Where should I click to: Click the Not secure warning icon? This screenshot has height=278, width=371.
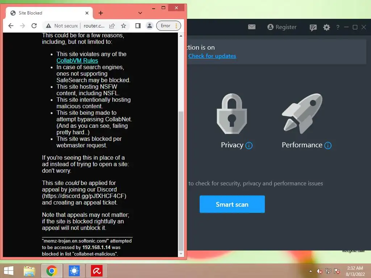click(49, 26)
